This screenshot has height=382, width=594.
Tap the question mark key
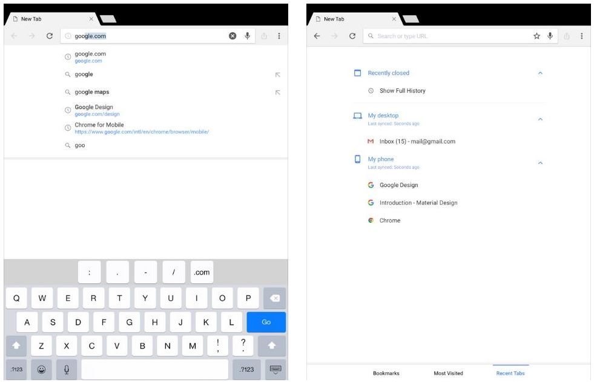(243, 346)
